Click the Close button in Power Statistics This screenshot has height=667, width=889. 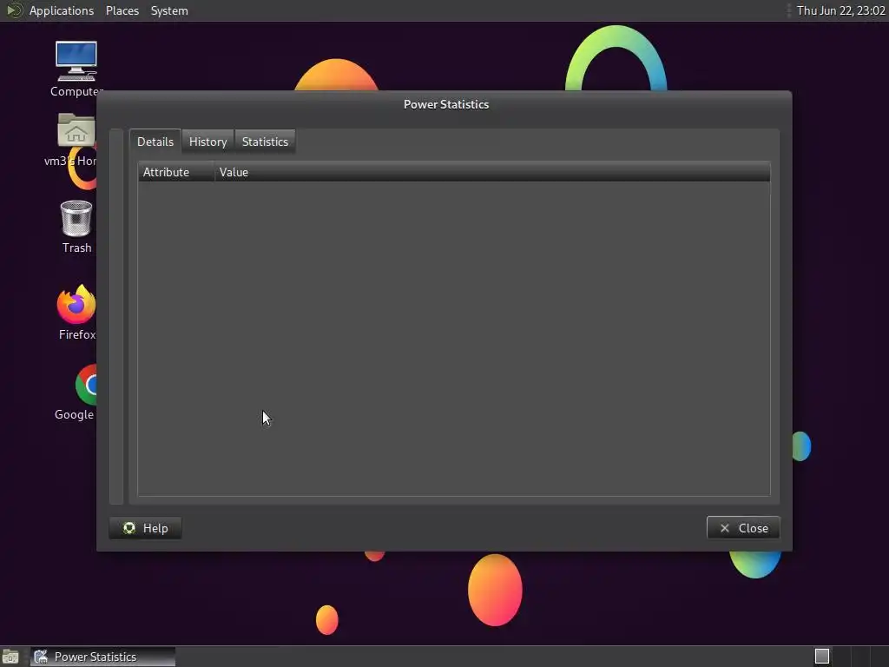743,528
